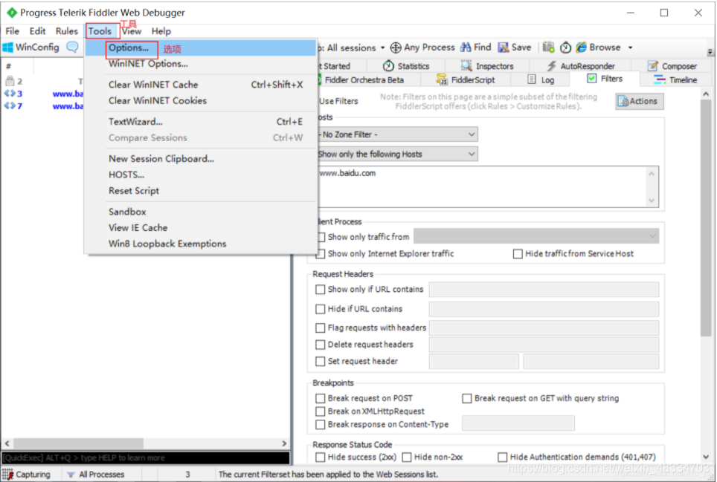Open TextWizard... from the menu
Screen dimensions: 717x482
200,121
